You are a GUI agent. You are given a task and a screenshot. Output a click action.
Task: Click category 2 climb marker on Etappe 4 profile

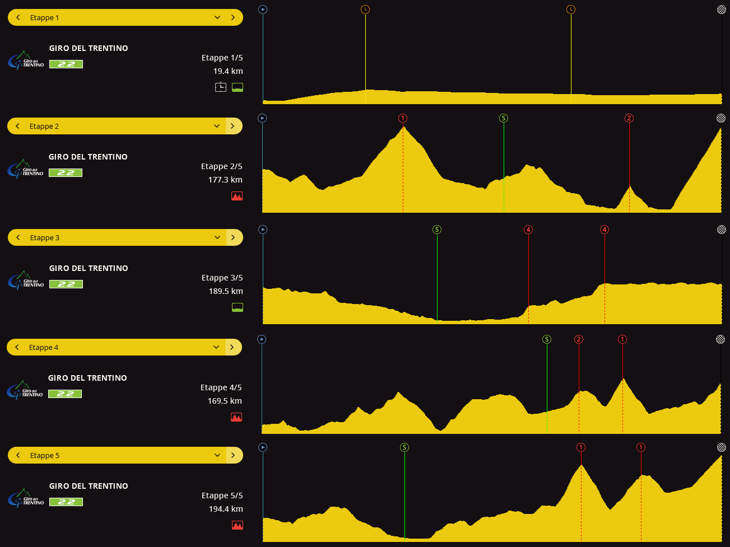point(579,339)
